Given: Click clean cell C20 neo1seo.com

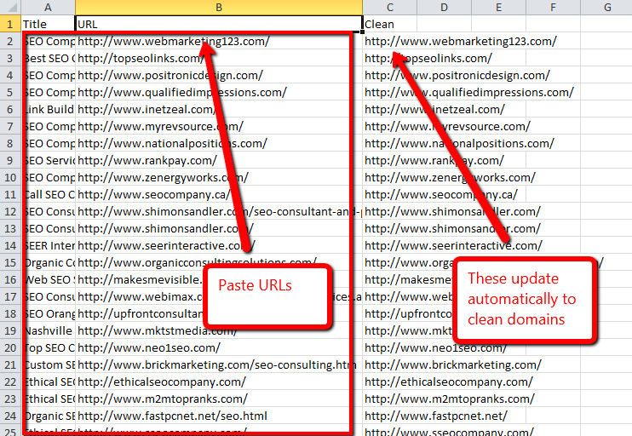Looking at the screenshot, I should pos(390,347).
